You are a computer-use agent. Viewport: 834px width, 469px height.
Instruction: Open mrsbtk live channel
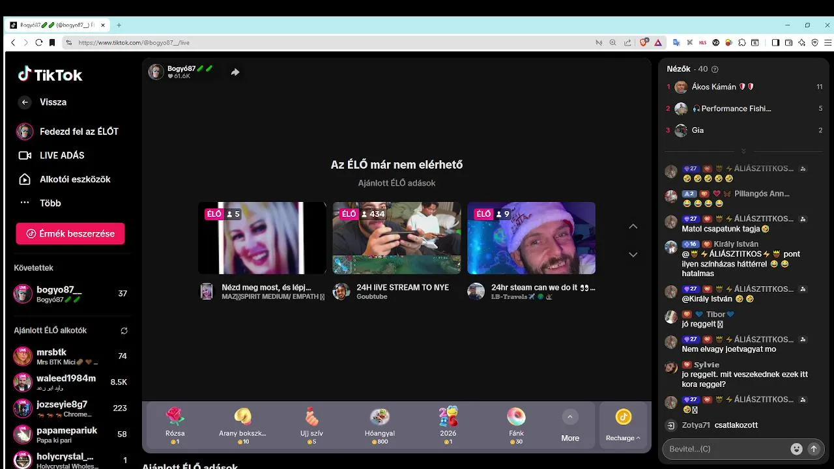(70, 356)
